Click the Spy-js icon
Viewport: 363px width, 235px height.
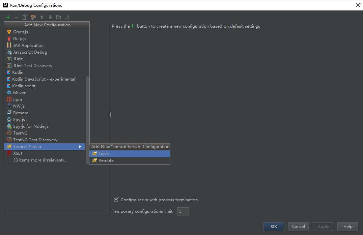(x=9, y=120)
